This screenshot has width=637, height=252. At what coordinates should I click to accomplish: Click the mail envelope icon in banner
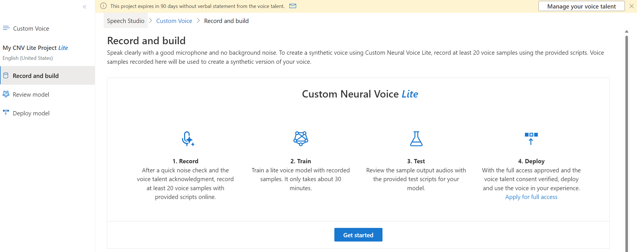pyautogui.click(x=293, y=6)
